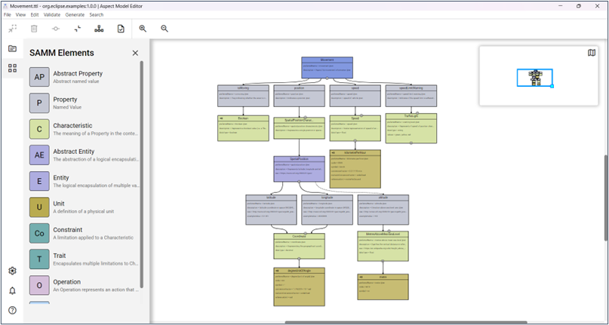
Task: Select the TrafficLight characteristic node
Action: pos(411,128)
